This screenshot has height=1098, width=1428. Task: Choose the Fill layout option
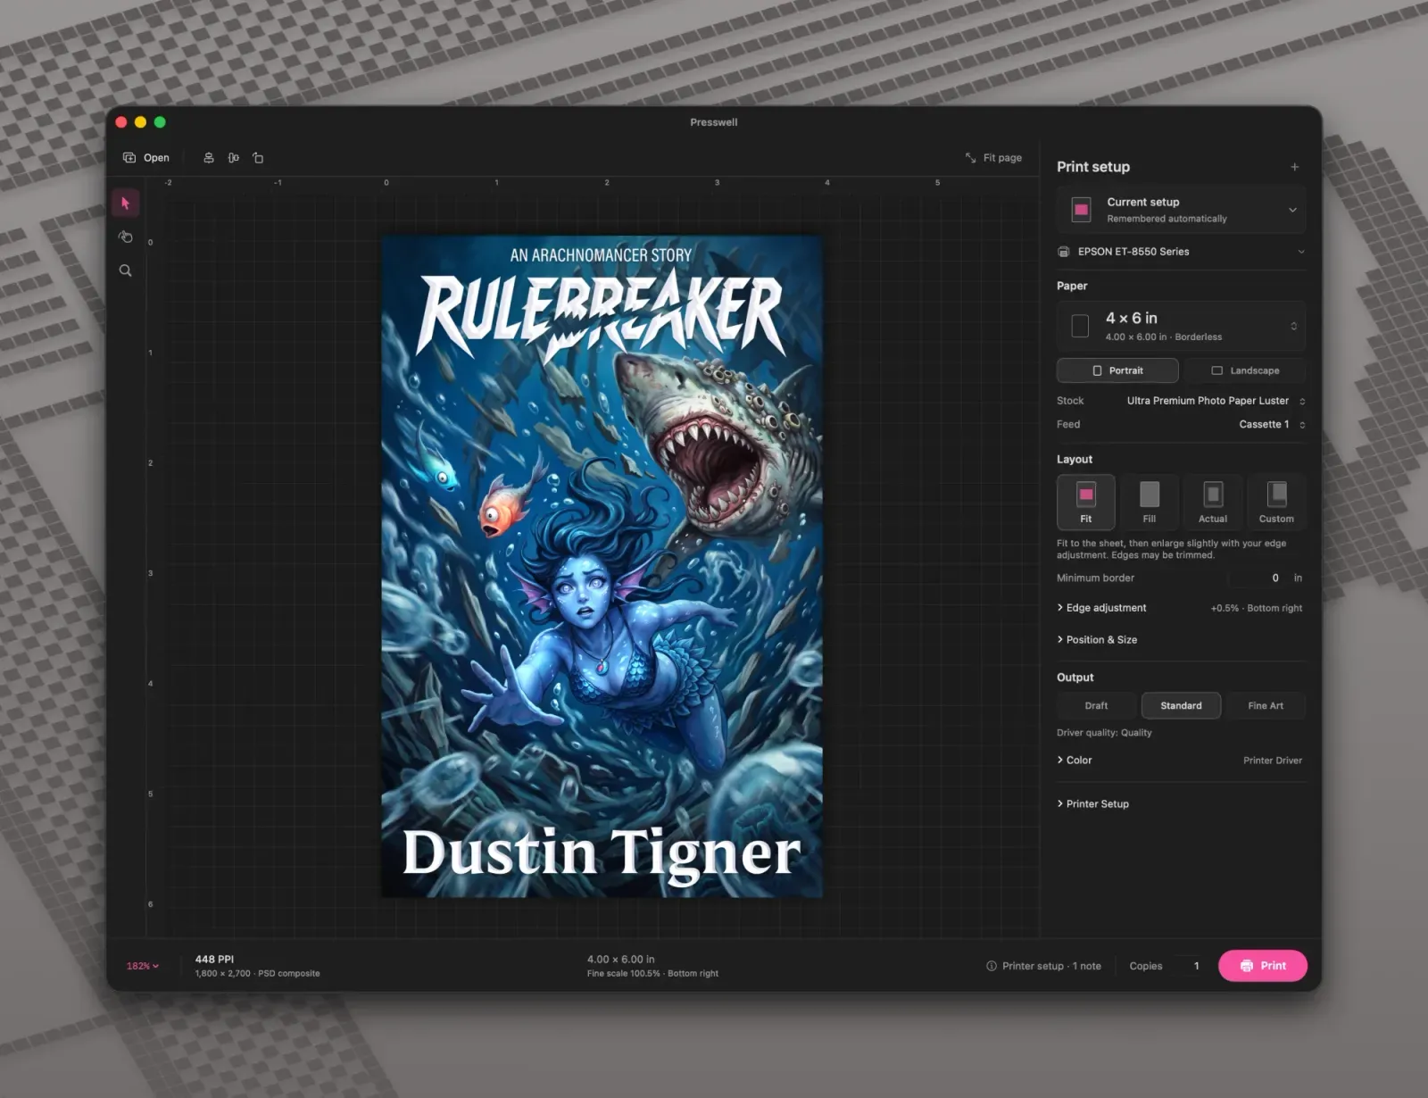(x=1150, y=502)
